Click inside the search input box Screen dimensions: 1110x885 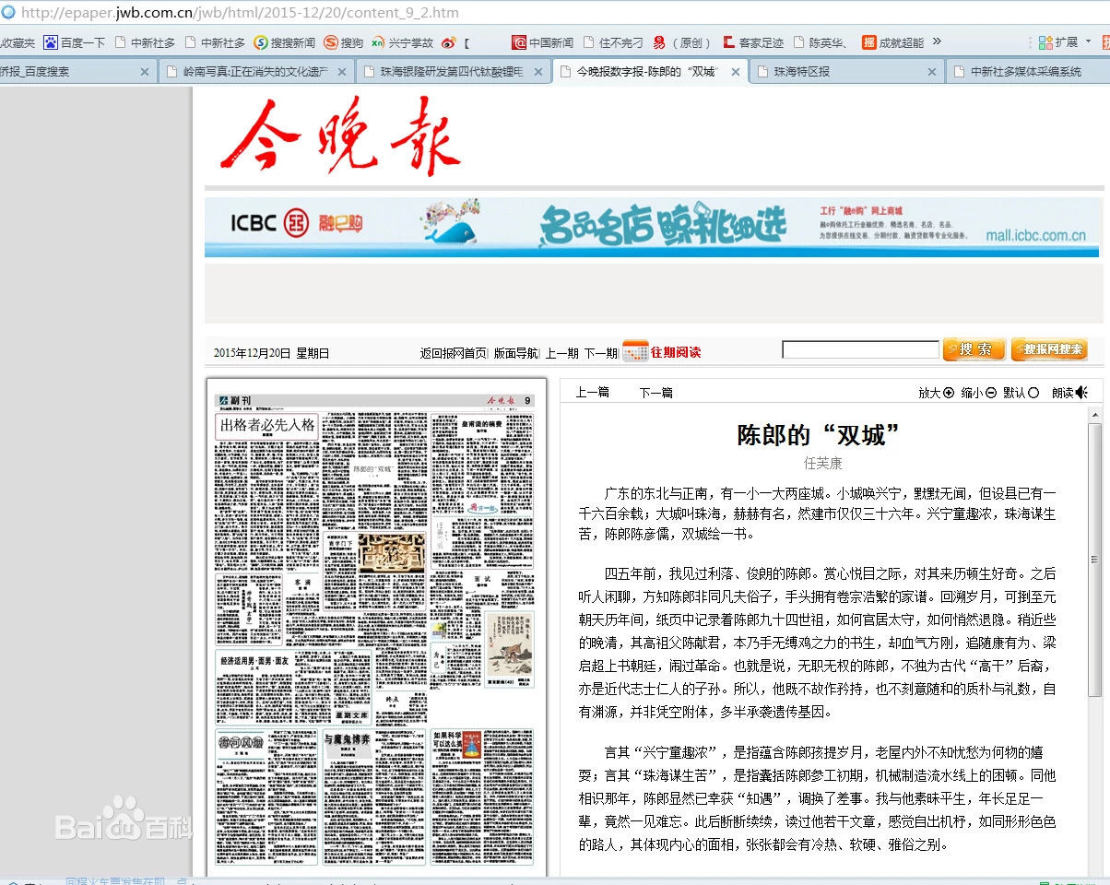point(859,349)
